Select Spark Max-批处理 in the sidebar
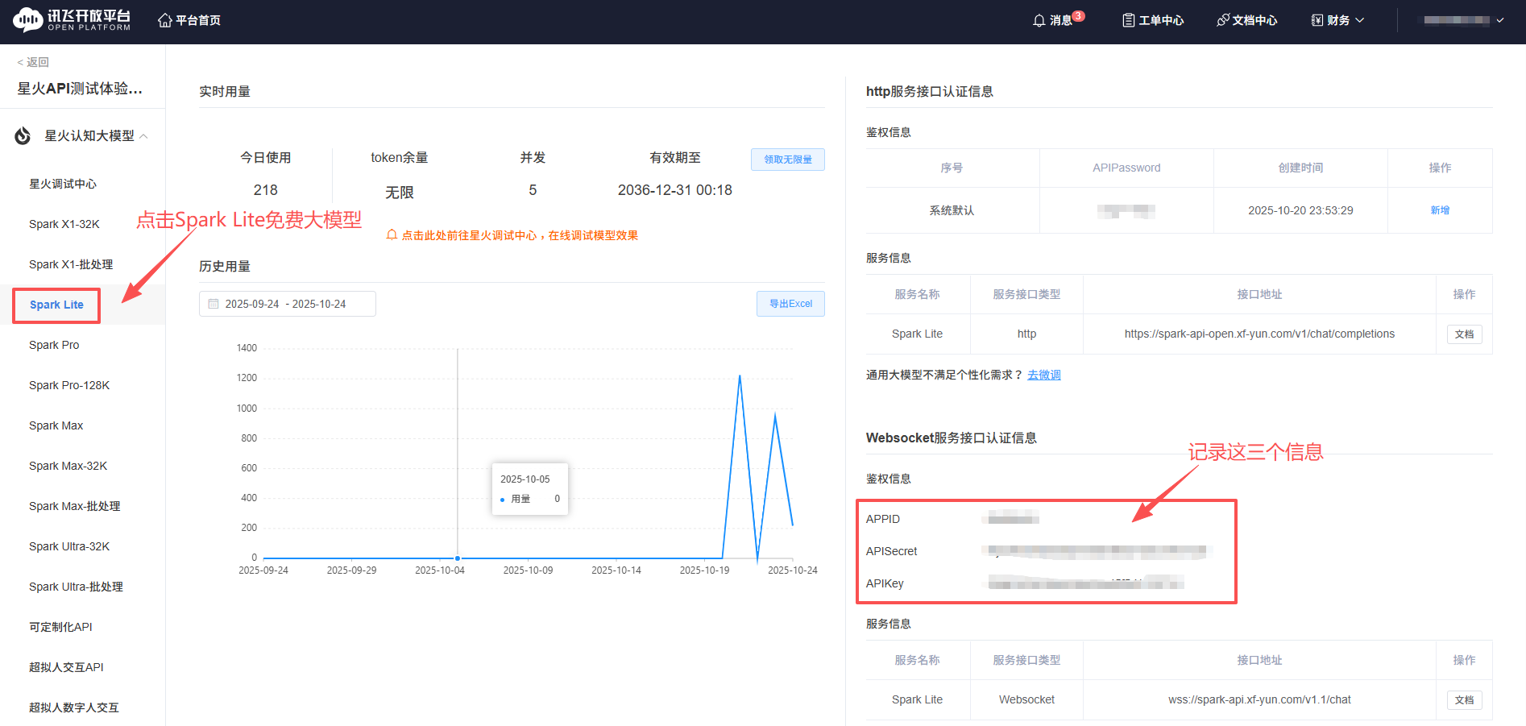 74,506
